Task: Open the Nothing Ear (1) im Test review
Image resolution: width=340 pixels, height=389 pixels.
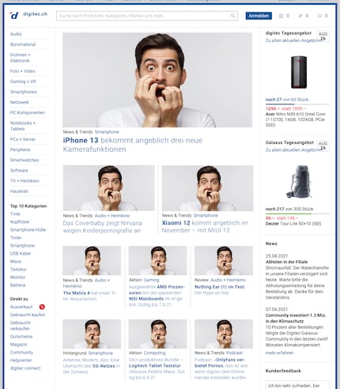Action: pyautogui.click(x=220, y=289)
